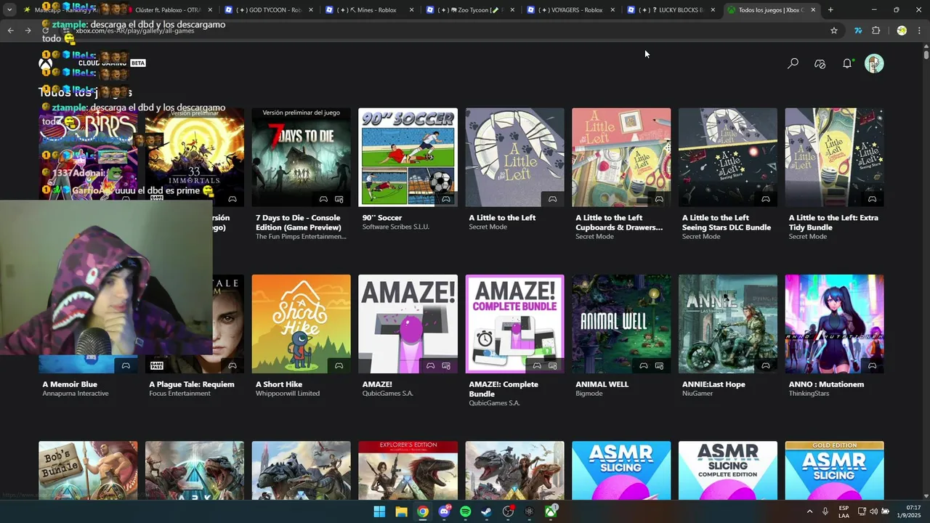Open the Xbox profile avatar menu
This screenshot has height=523, width=930.
click(x=874, y=64)
